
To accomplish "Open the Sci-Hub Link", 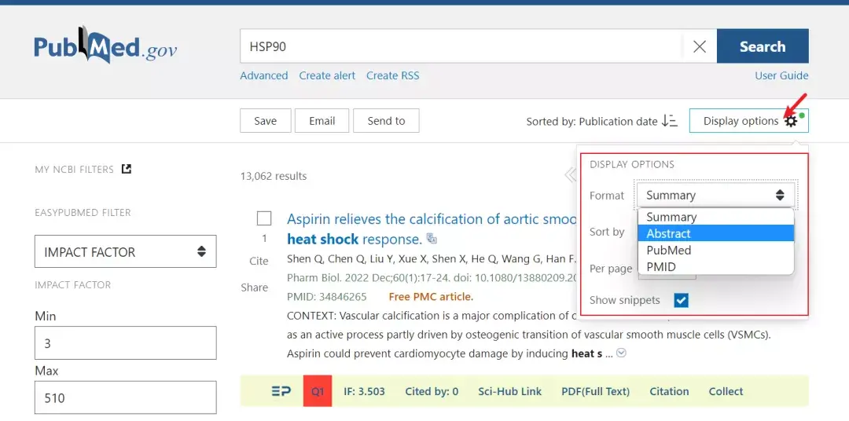I will coord(509,391).
